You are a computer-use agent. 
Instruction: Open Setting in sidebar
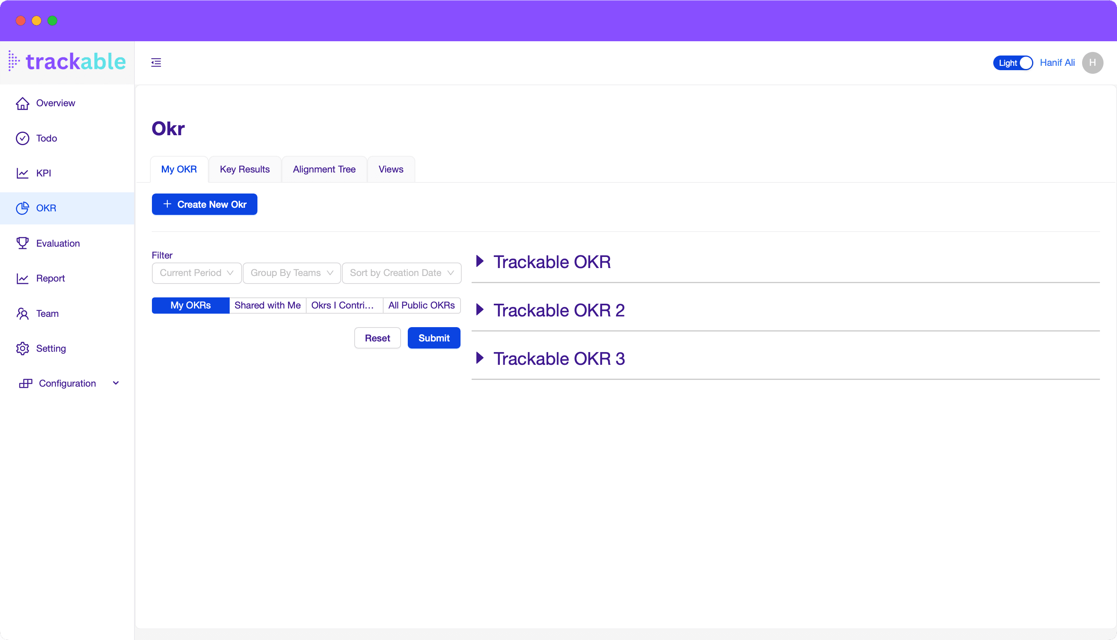tap(67, 349)
